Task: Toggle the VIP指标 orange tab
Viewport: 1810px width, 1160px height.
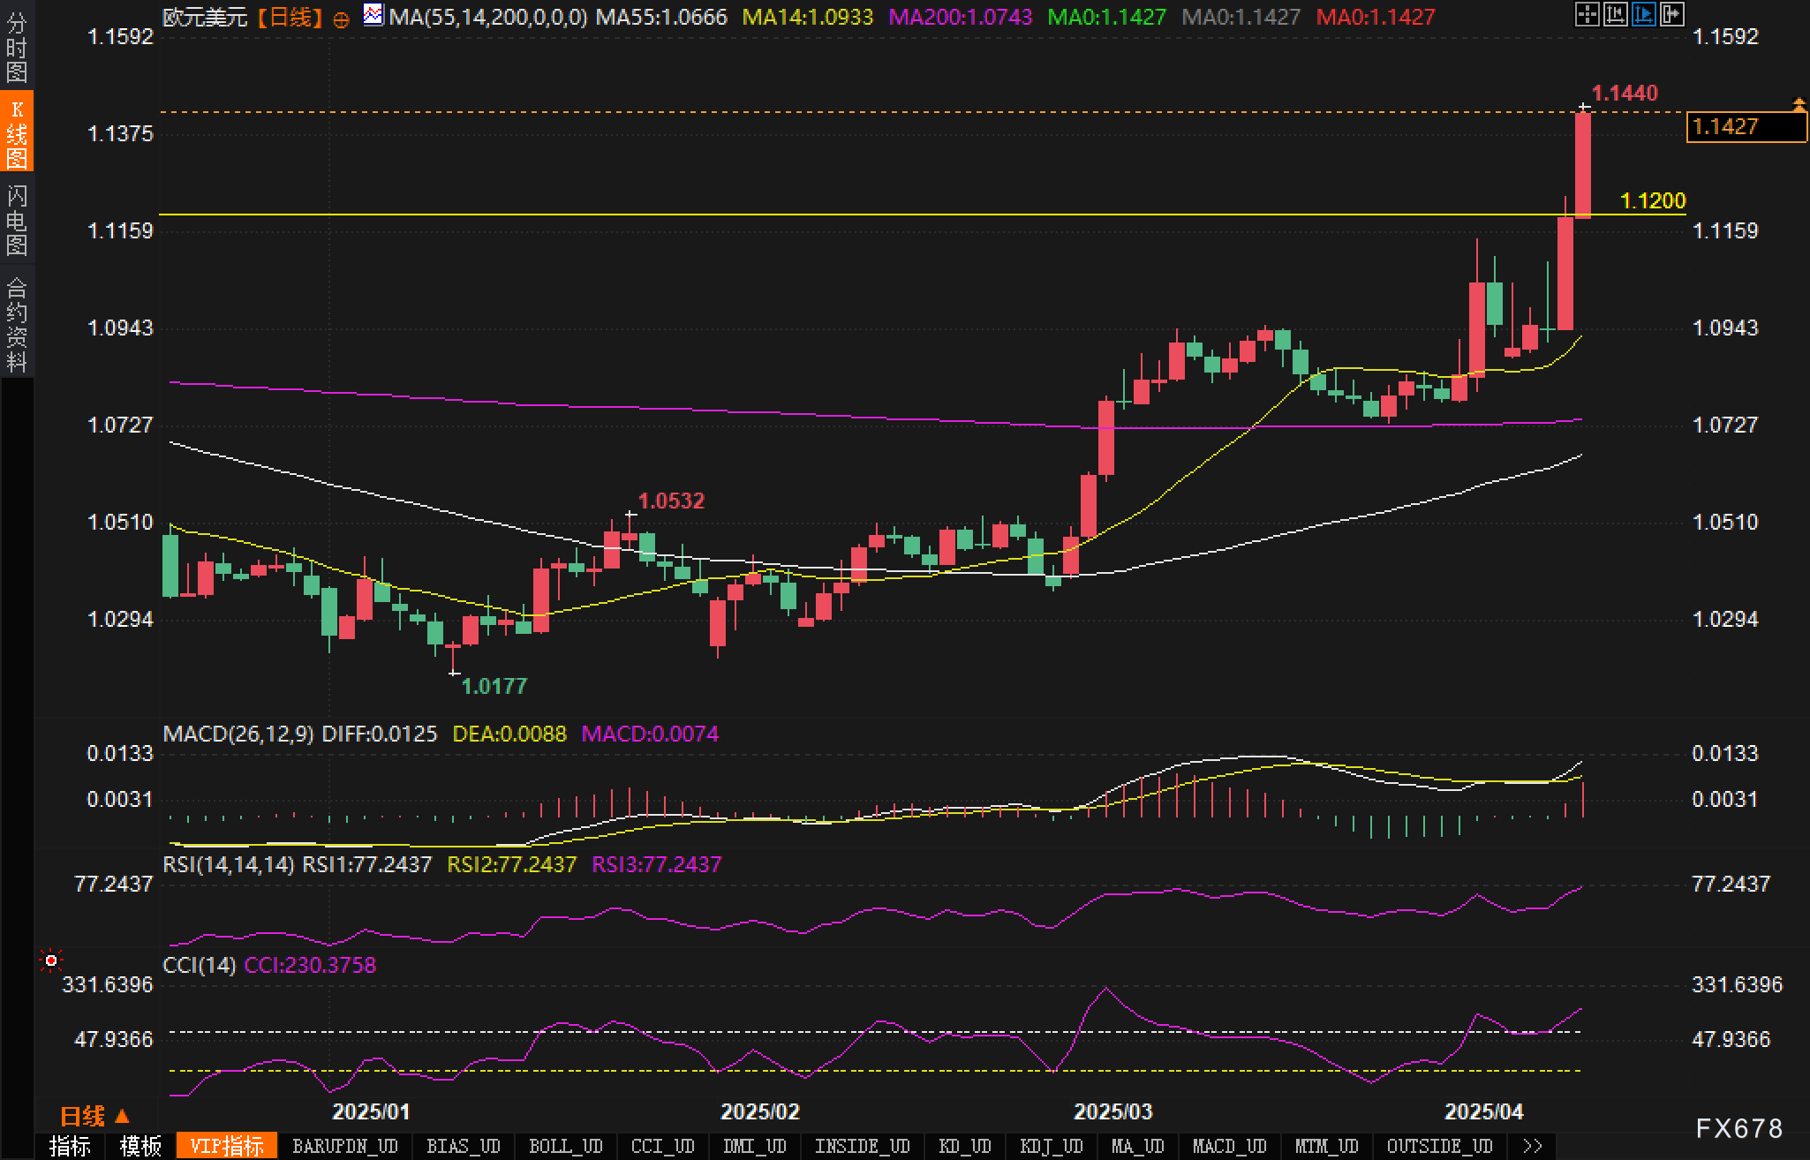Action: (x=227, y=1146)
